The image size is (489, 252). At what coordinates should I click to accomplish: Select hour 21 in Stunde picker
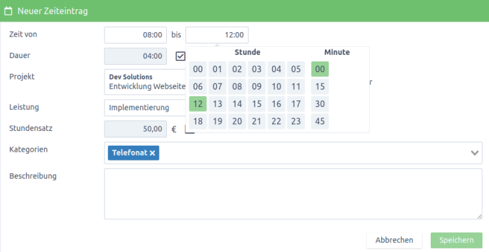tap(257, 122)
